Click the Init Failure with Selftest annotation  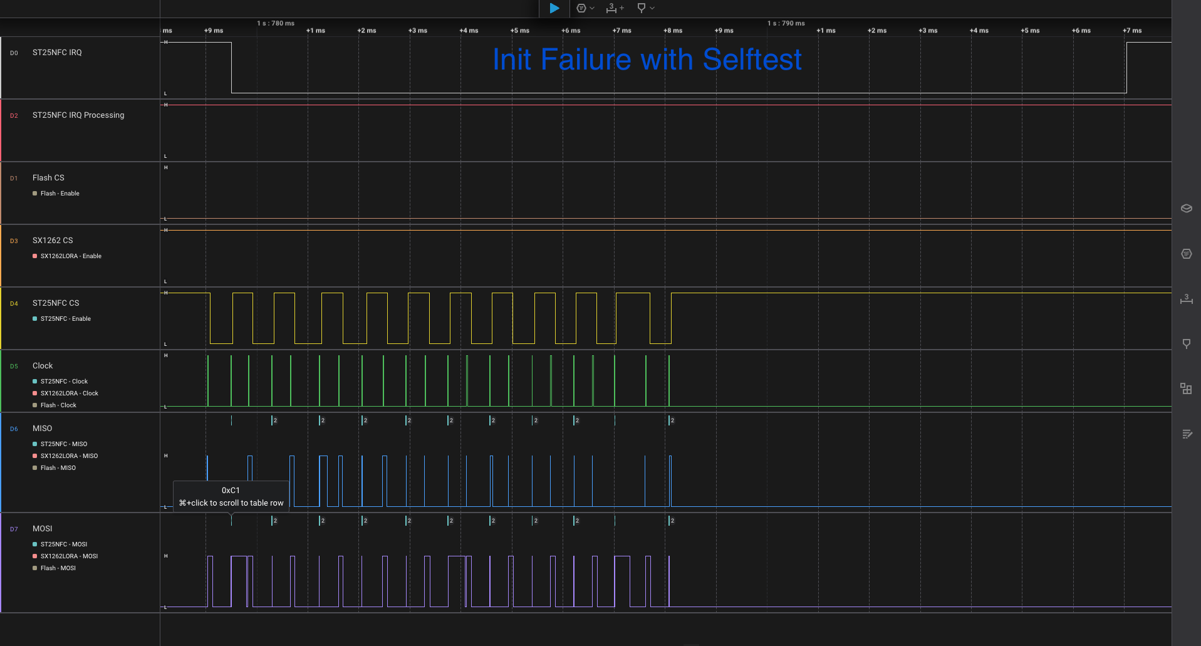coord(647,60)
